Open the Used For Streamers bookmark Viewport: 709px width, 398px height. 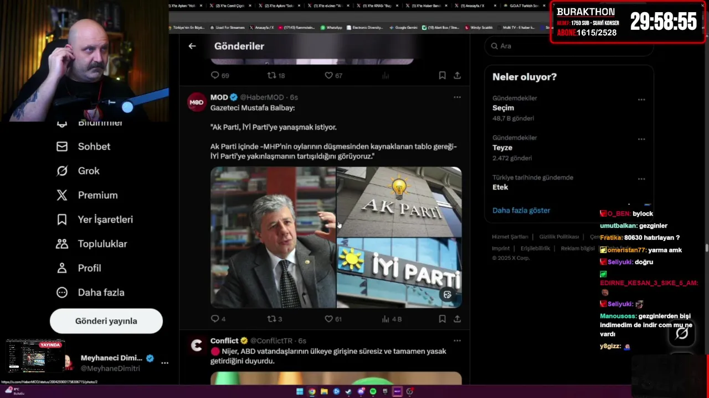(x=227, y=27)
